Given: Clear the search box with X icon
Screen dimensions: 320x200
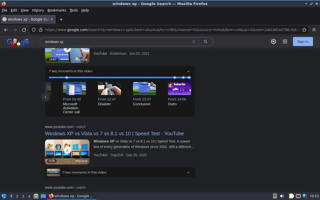Looking at the screenshot, I should tap(194, 42).
